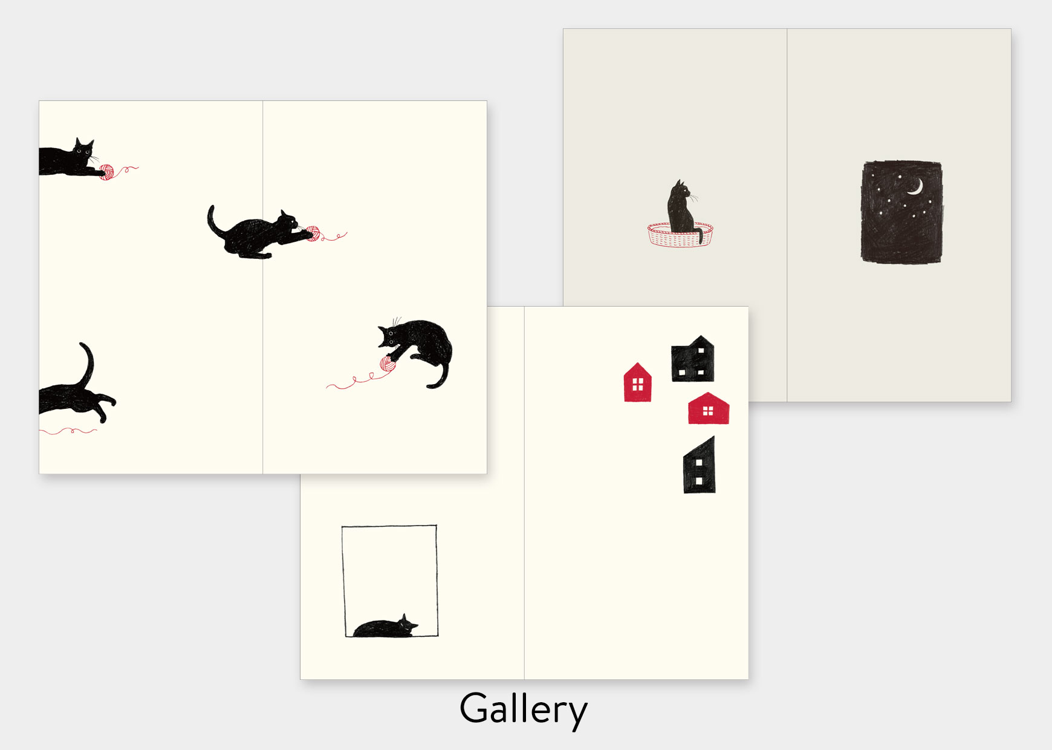Click the narrow black building with two windows
The image size is (1052, 750).
[700, 465]
